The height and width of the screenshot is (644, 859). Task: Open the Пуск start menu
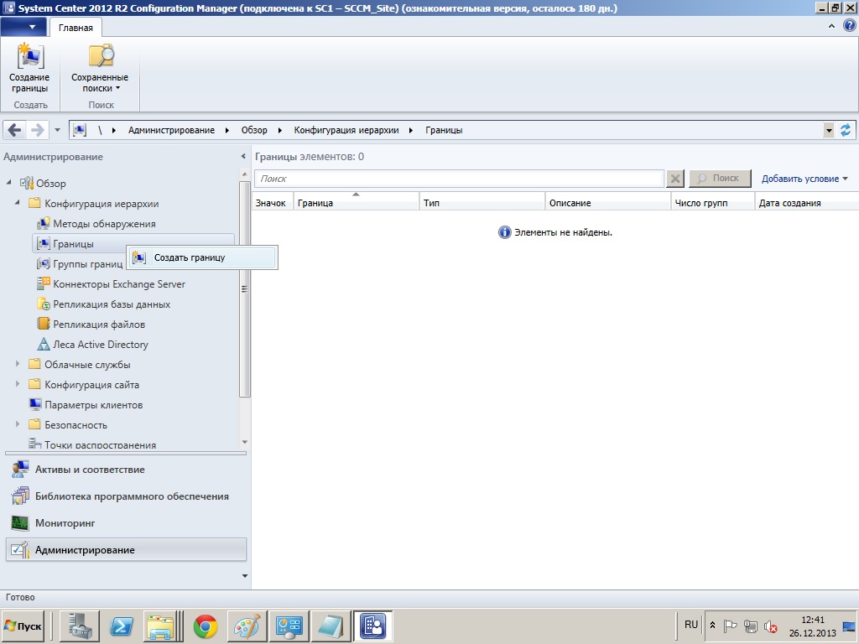click(23, 626)
